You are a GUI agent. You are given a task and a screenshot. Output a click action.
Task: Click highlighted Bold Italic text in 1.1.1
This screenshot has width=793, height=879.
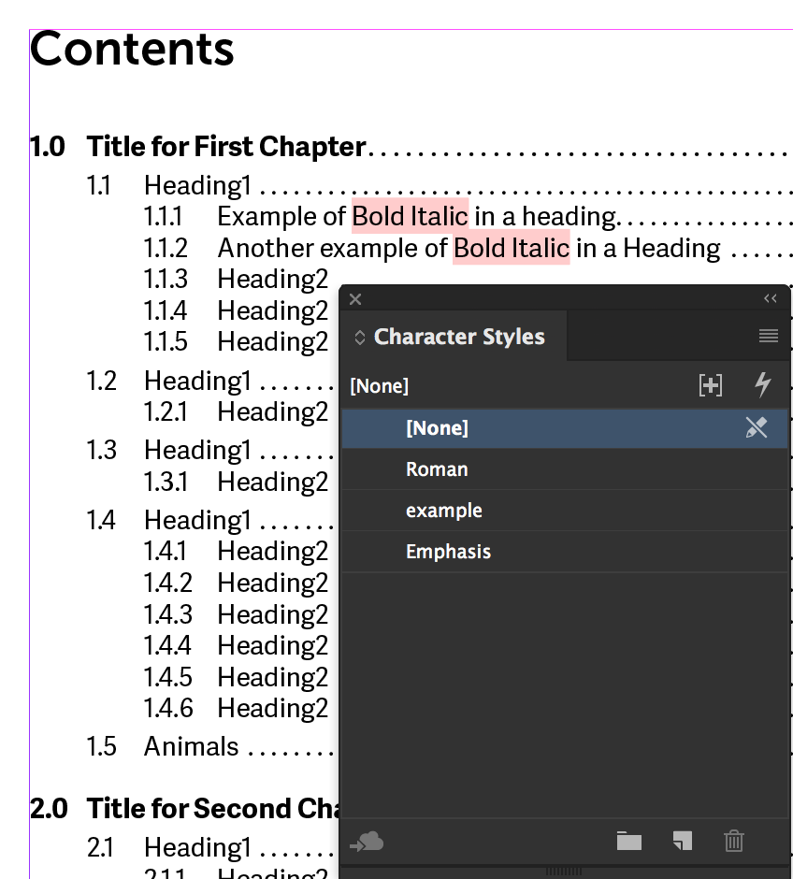click(x=410, y=217)
